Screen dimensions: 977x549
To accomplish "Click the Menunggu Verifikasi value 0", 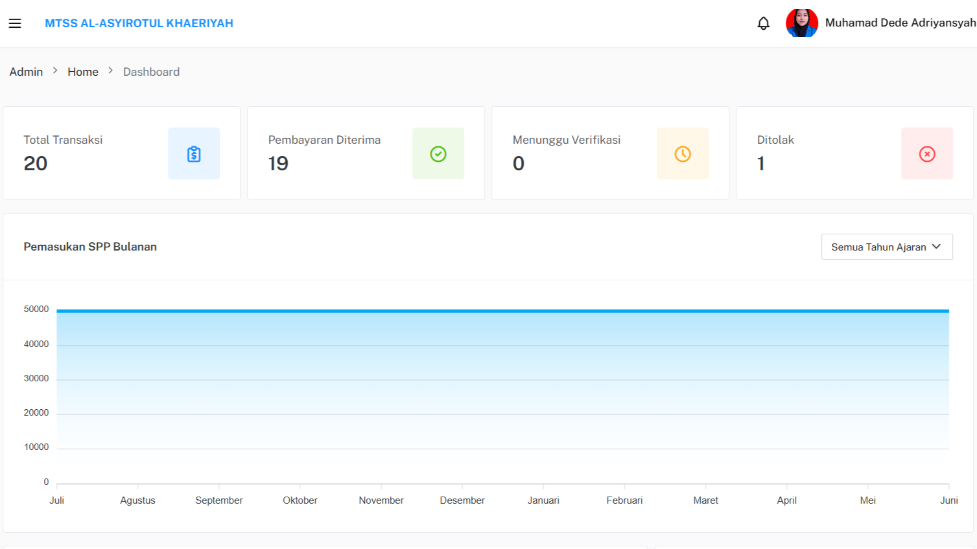I will tap(519, 163).
